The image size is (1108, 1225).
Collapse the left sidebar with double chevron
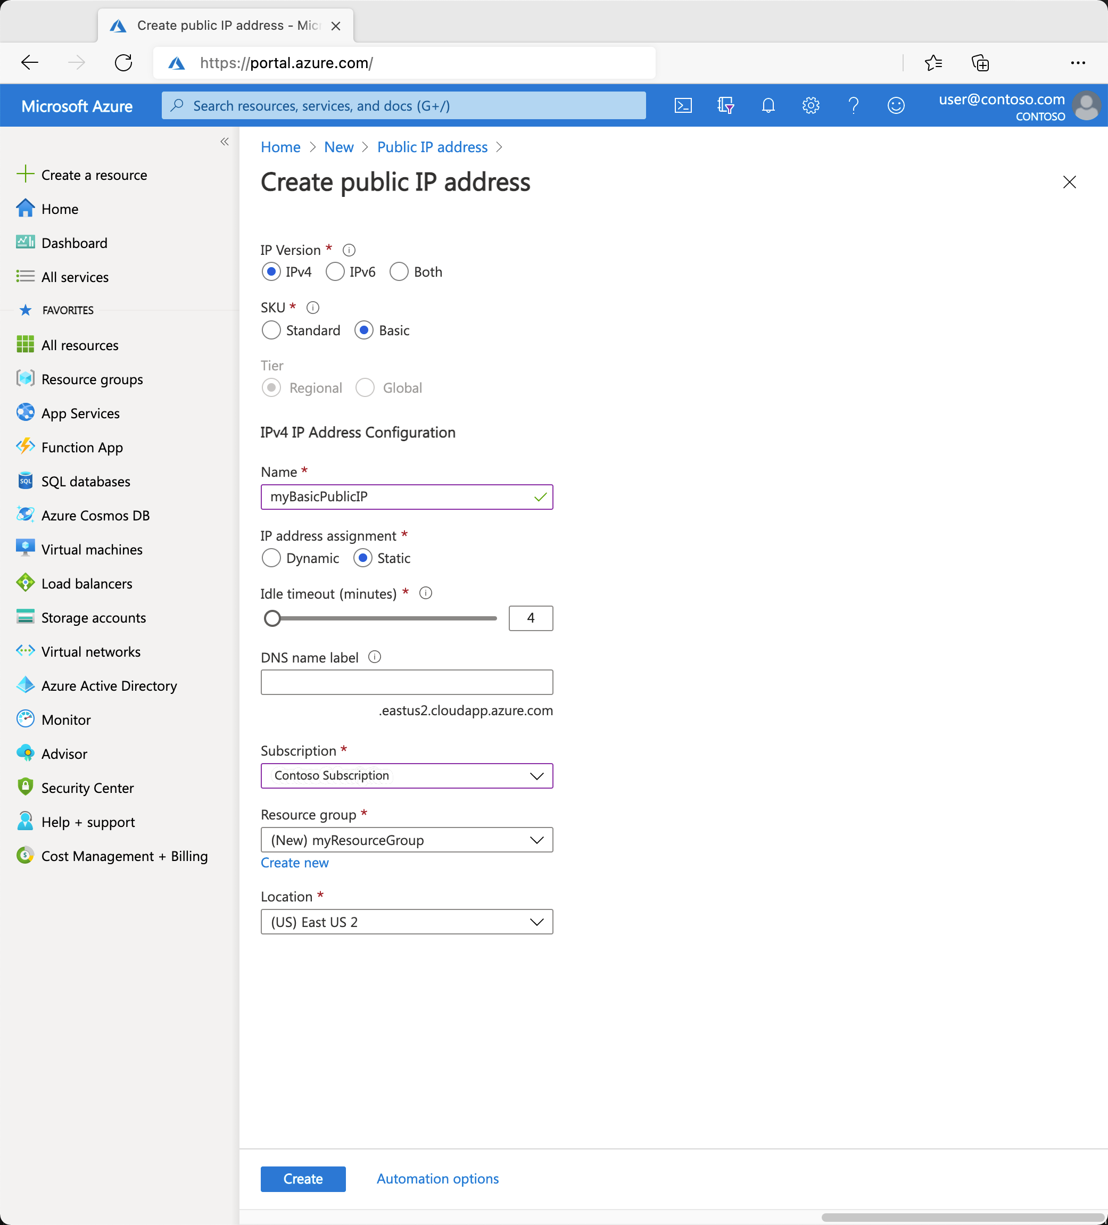(x=224, y=142)
